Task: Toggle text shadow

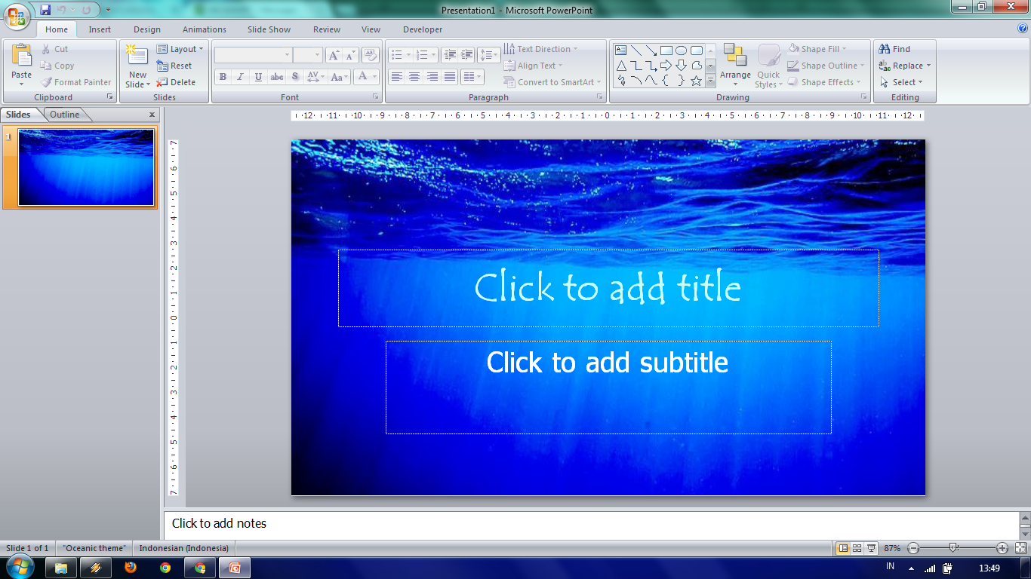Action: pos(294,76)
